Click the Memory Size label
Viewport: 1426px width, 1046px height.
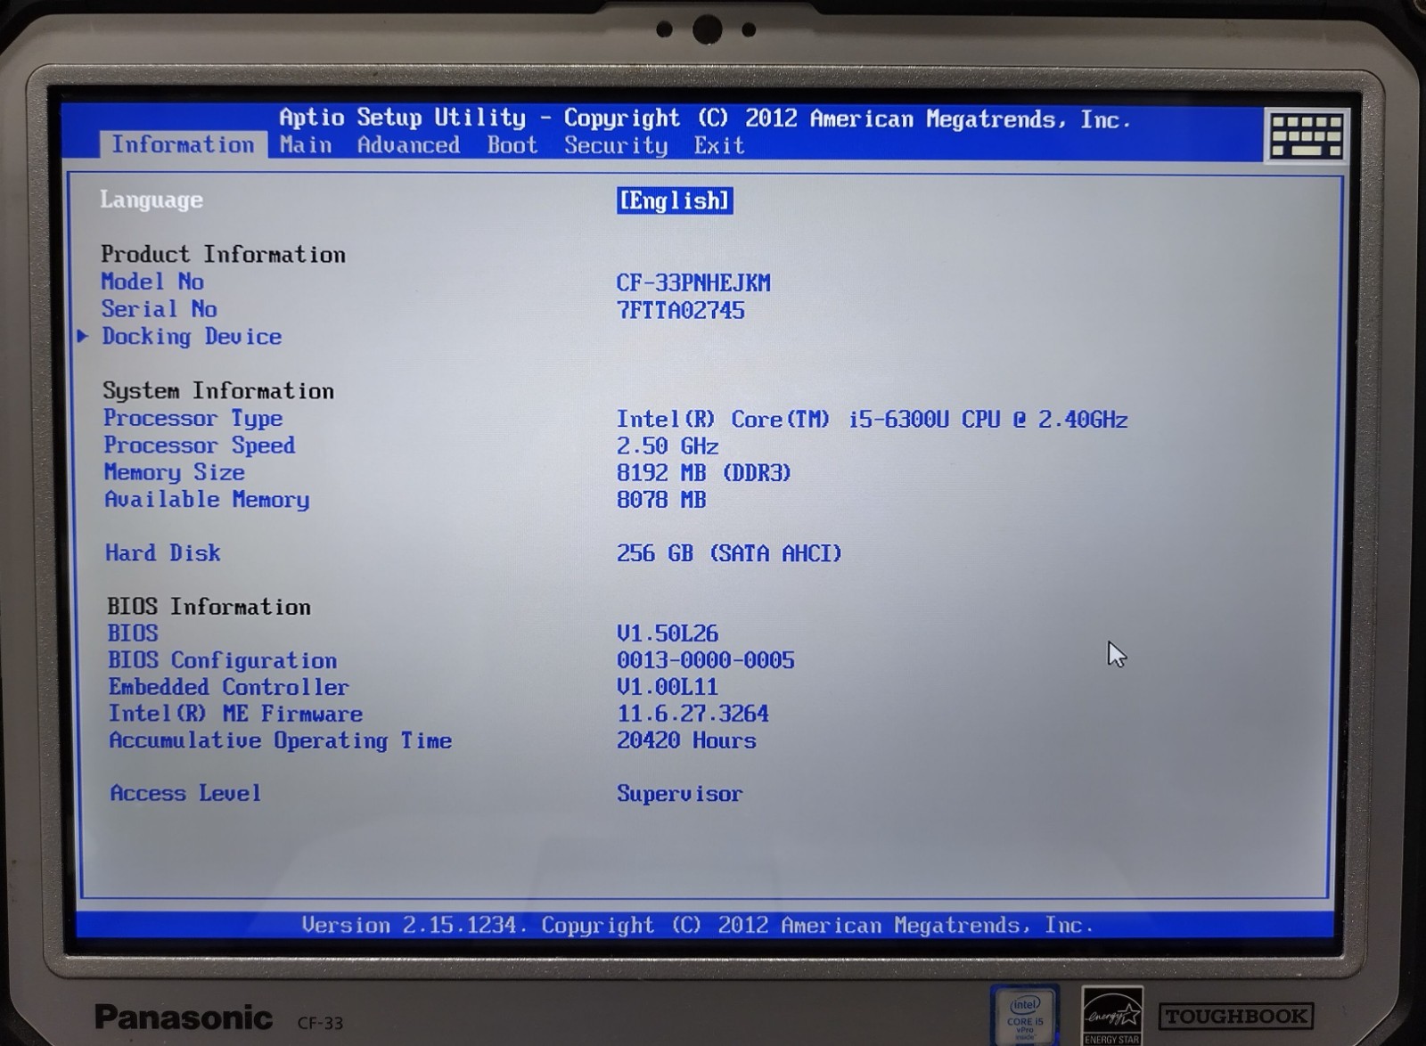click(175, 472)
